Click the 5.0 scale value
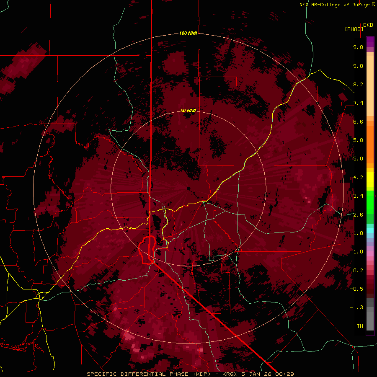The image size is (377, 377). (x=358, y=159)
